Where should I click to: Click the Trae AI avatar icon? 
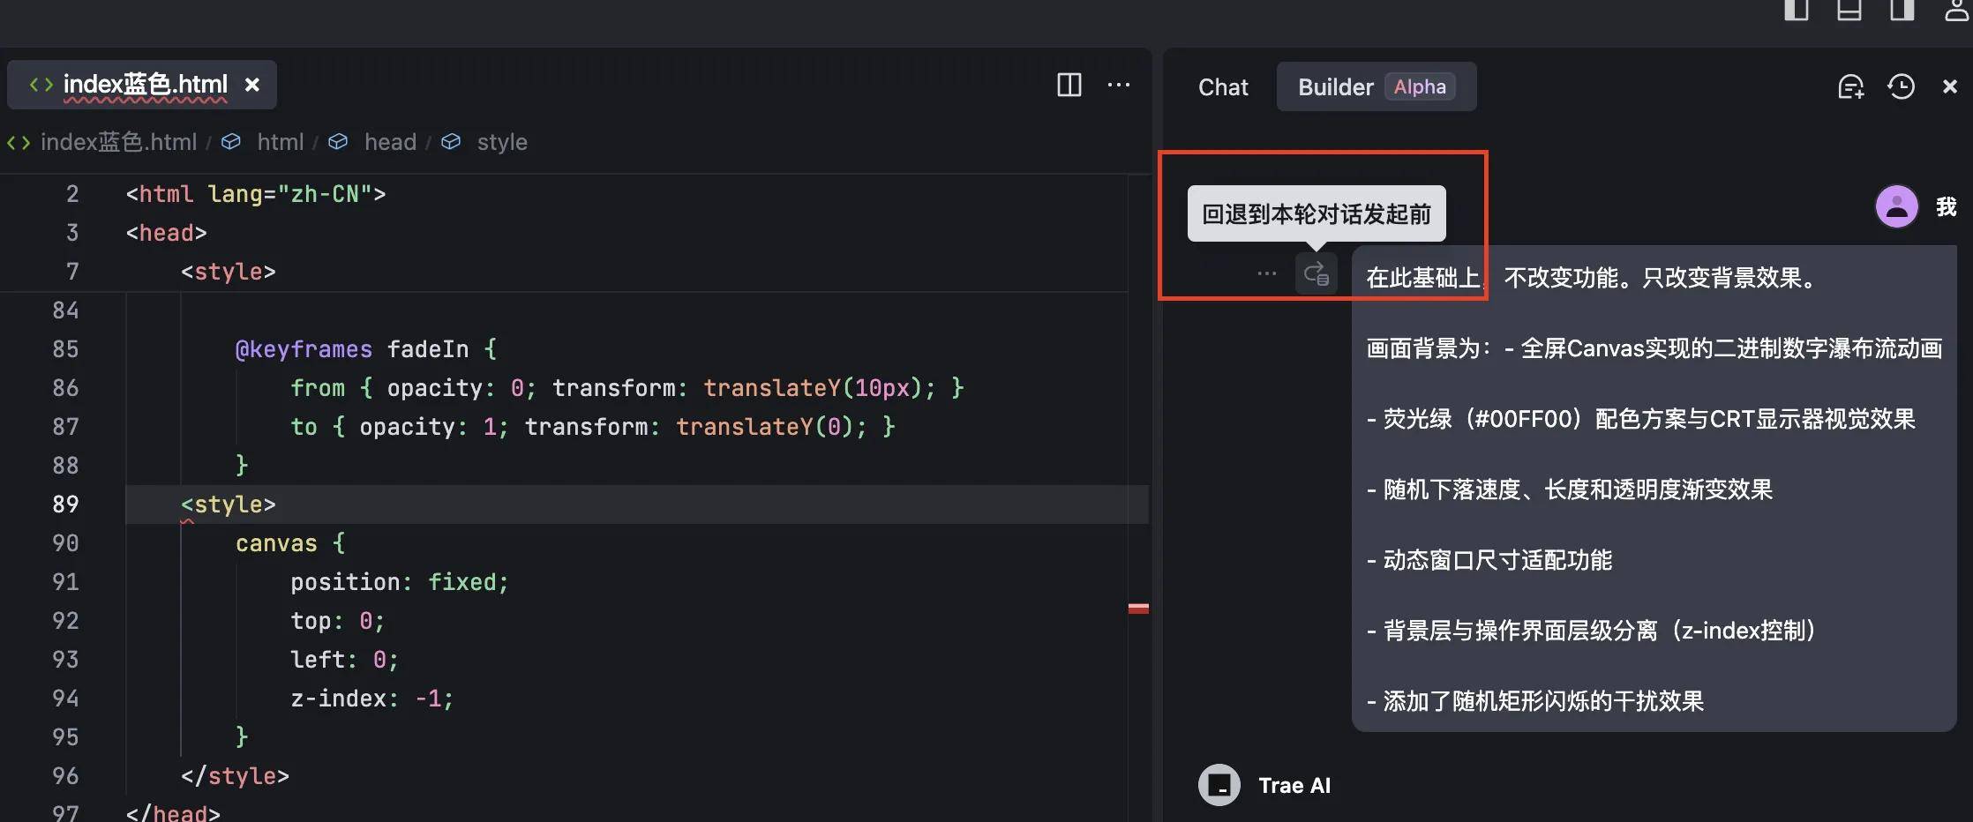point(1219,784)
